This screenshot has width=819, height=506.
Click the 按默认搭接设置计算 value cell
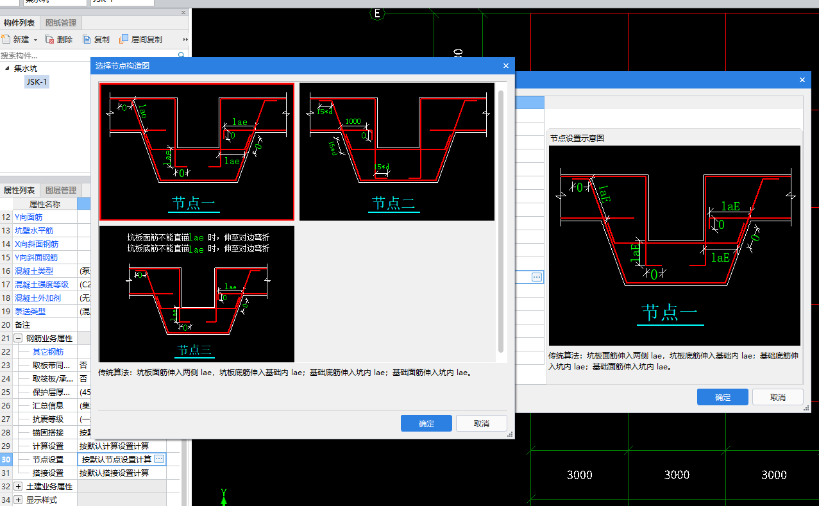[122, 473]
